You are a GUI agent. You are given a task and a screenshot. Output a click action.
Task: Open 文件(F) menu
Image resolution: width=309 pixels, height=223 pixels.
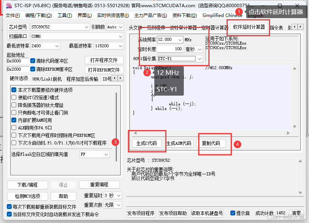(x=13, y=15)
